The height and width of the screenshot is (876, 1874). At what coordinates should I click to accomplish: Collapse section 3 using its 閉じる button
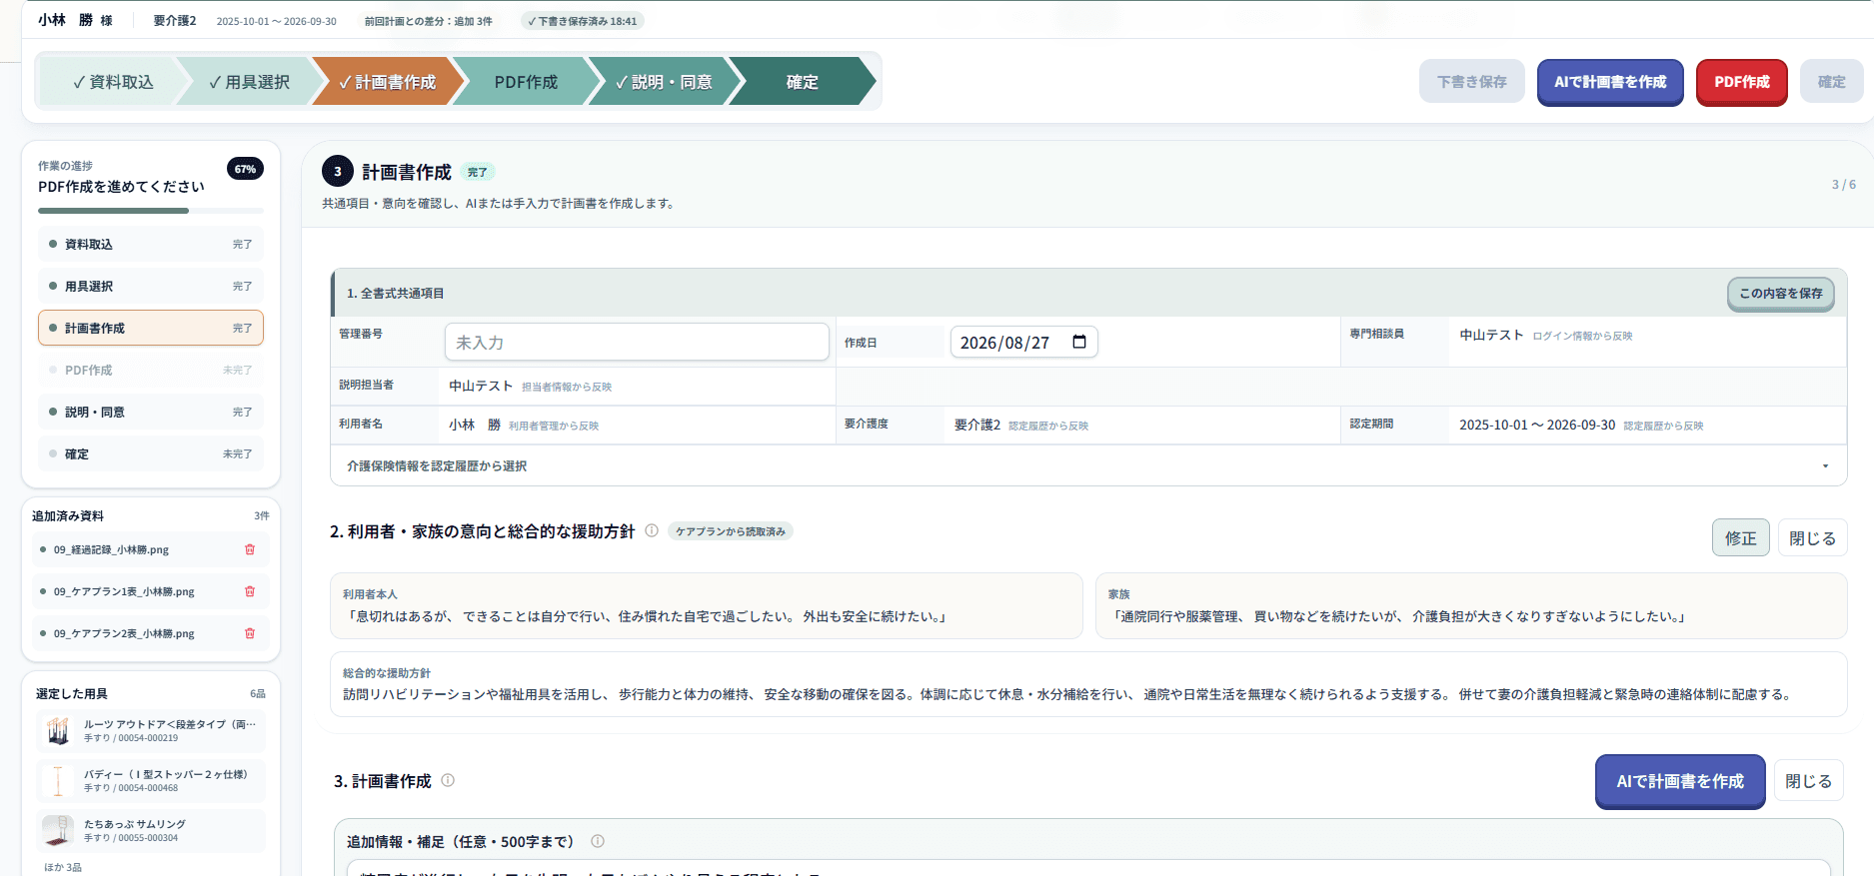tap(1808, 781)
